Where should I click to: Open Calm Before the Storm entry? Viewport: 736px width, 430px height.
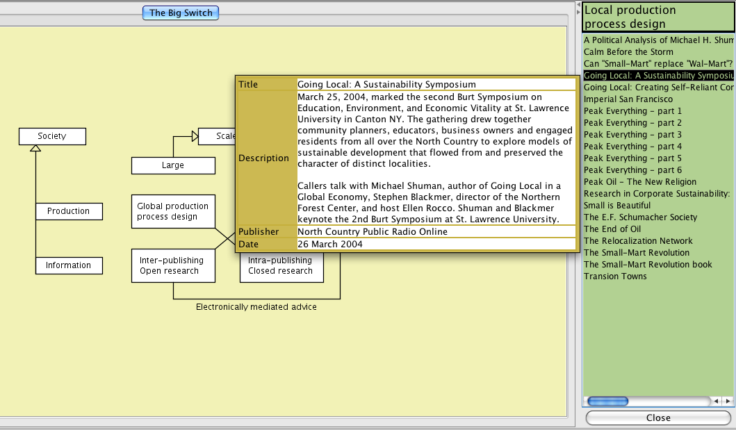[628, 52]
